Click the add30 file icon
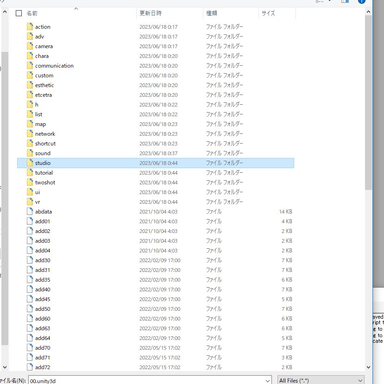 coord(30,260)
